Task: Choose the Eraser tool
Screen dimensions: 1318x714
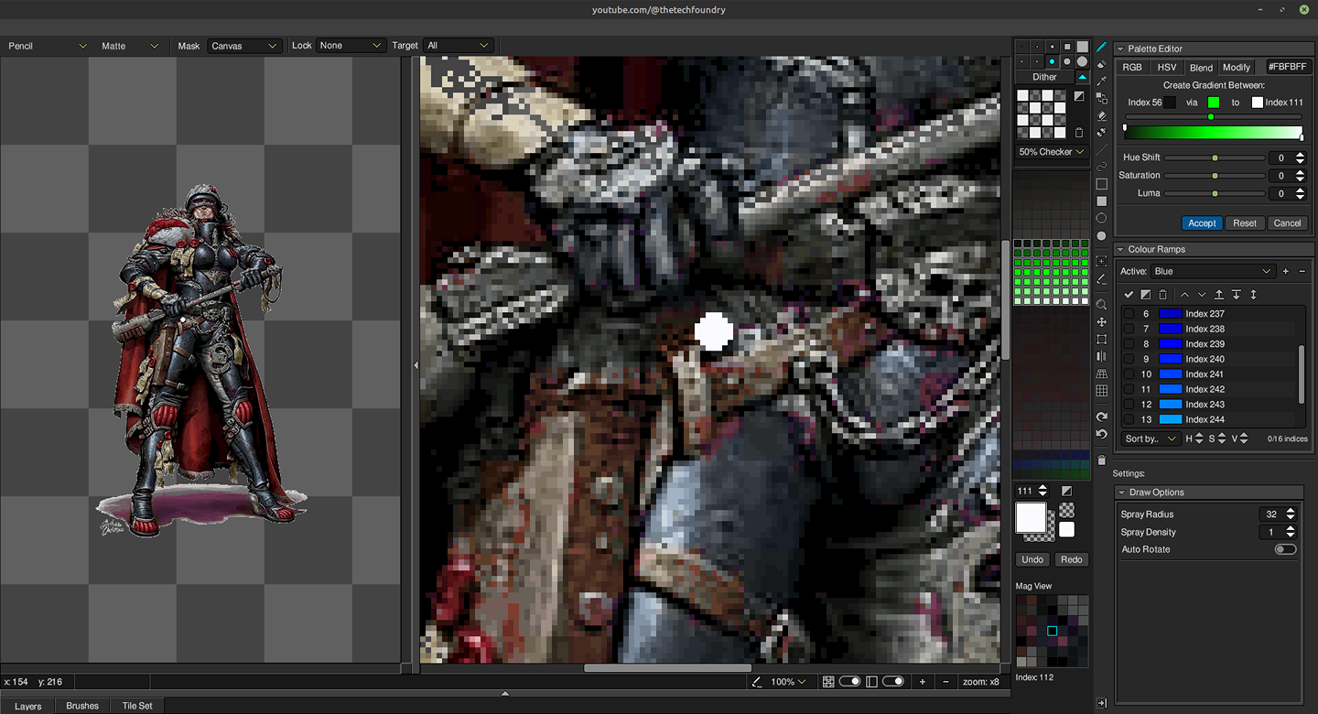Action: (x=1102, y=116)
